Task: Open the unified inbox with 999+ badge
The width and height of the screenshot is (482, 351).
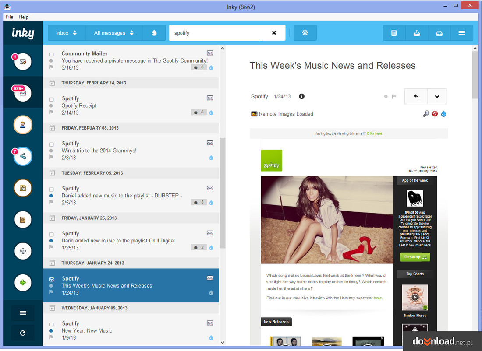Action: click(23, 93)
